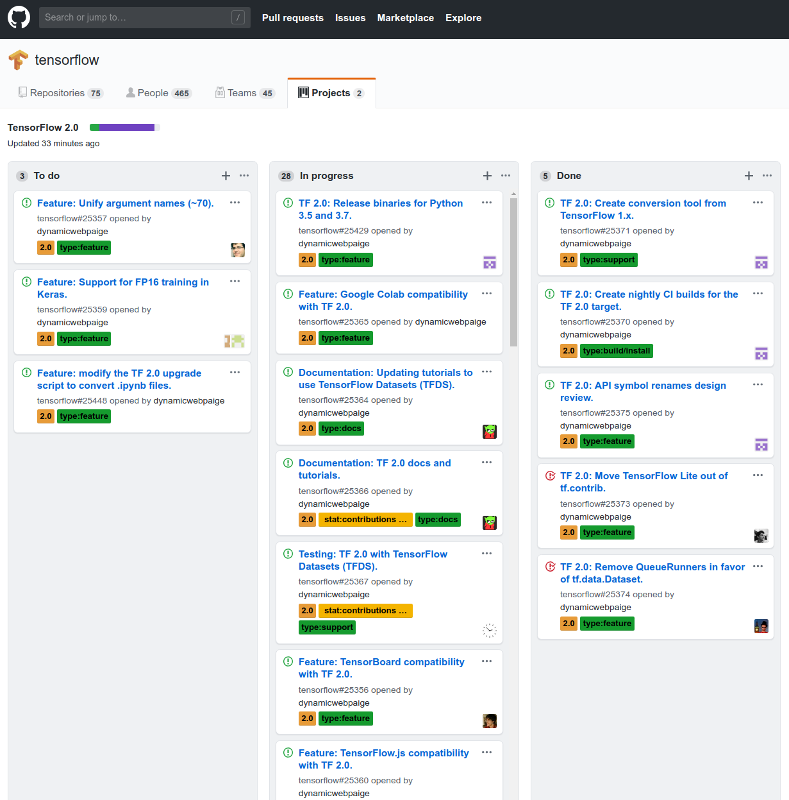Click the People tab icon
789x800 pixels.
tap(130, 92)
